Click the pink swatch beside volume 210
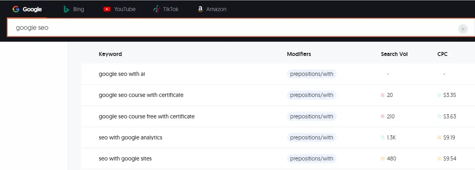 [x=382, y=116]
